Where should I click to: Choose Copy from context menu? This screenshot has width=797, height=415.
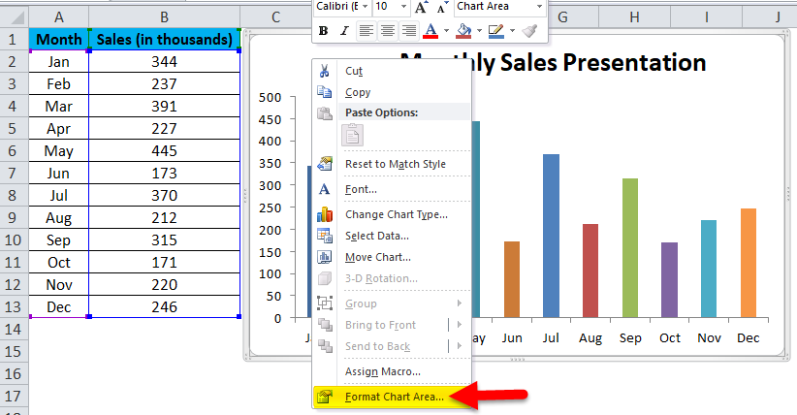pyautogui.click(x=358, y=92)
